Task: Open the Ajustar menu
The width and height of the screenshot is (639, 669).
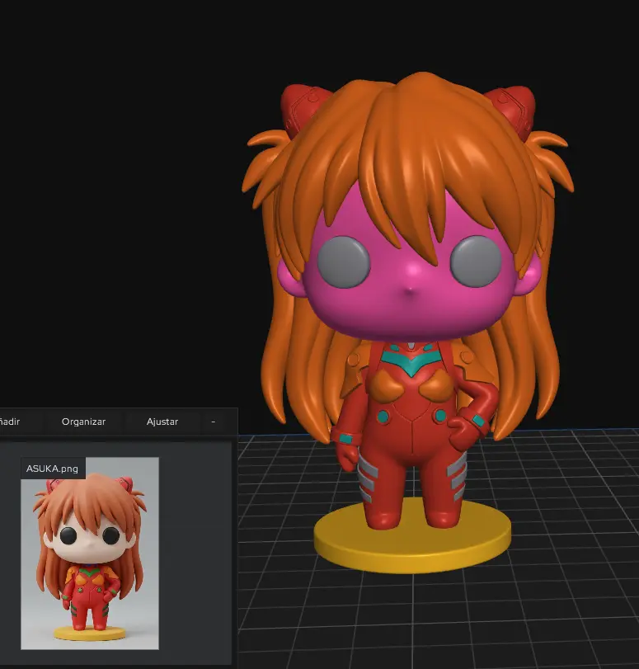Action: click(162, 422)
